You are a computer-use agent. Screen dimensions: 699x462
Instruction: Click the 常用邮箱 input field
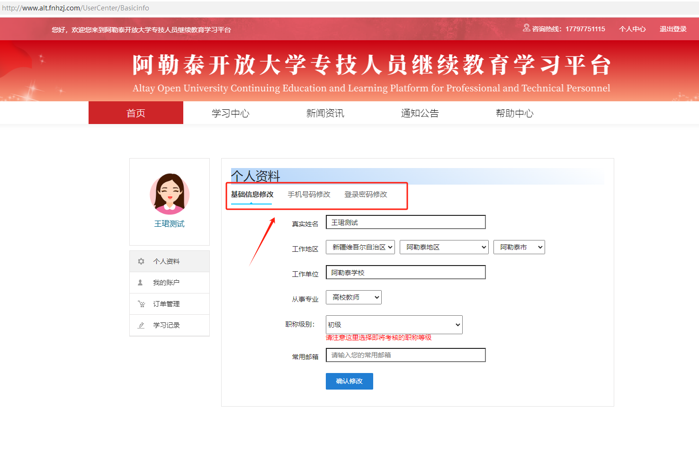click(406, 355)
